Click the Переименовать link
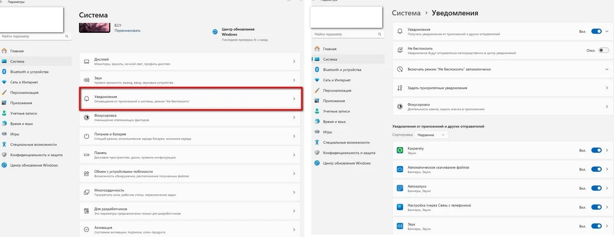614x237 pixels. click(x=127, y=31)
